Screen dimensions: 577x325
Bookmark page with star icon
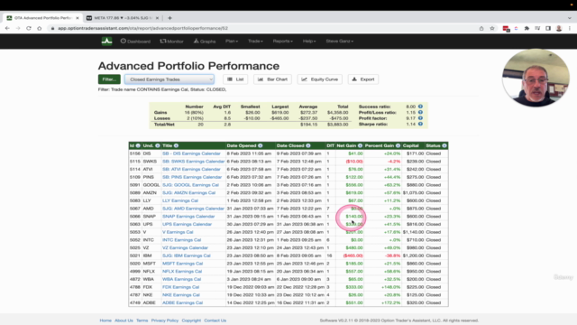click(492, 28)
